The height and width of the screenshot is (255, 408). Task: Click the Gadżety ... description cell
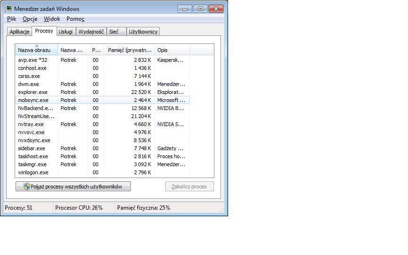click(x=170, y=149)
